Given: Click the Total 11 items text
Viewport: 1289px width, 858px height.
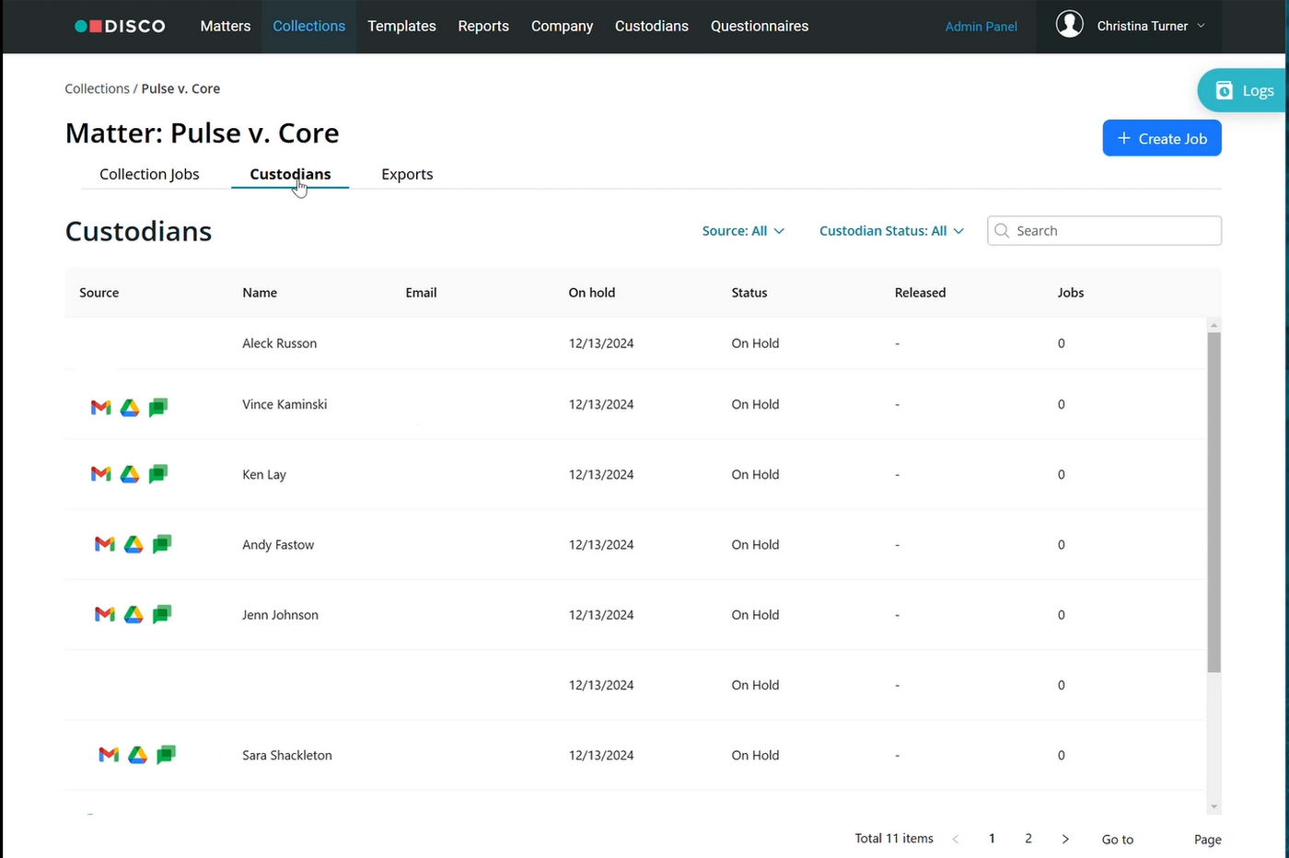Looking at the screenshot, I should pyautogui.click(x=894, y=839).
